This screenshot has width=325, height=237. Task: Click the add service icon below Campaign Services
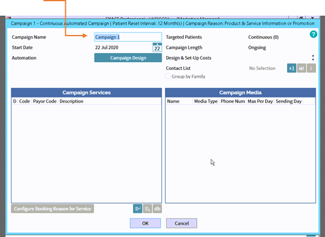pyautogui.click(x=137, y=209)
